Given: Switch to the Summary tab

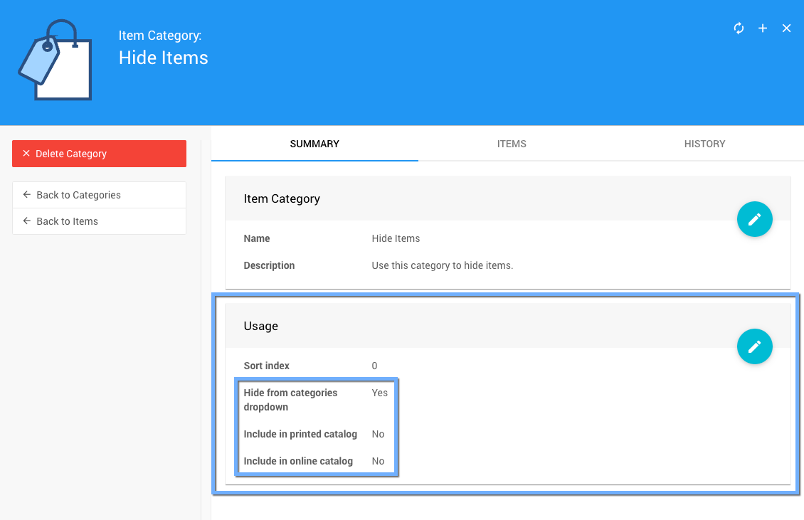Looking at the screenshot, I should [x=314, y=144].
